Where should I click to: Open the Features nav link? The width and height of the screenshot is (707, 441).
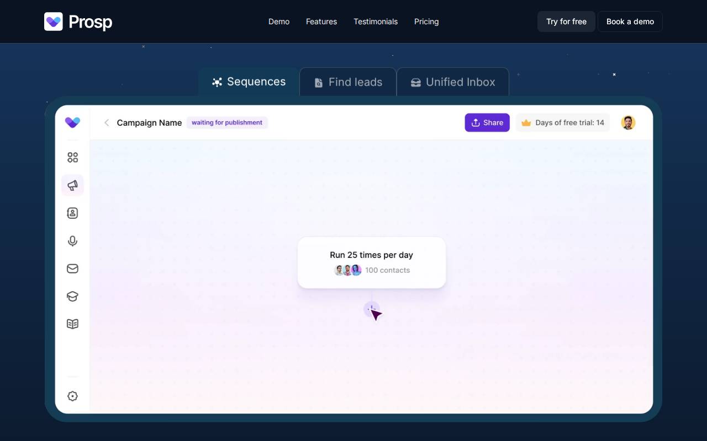coord(321,21)
